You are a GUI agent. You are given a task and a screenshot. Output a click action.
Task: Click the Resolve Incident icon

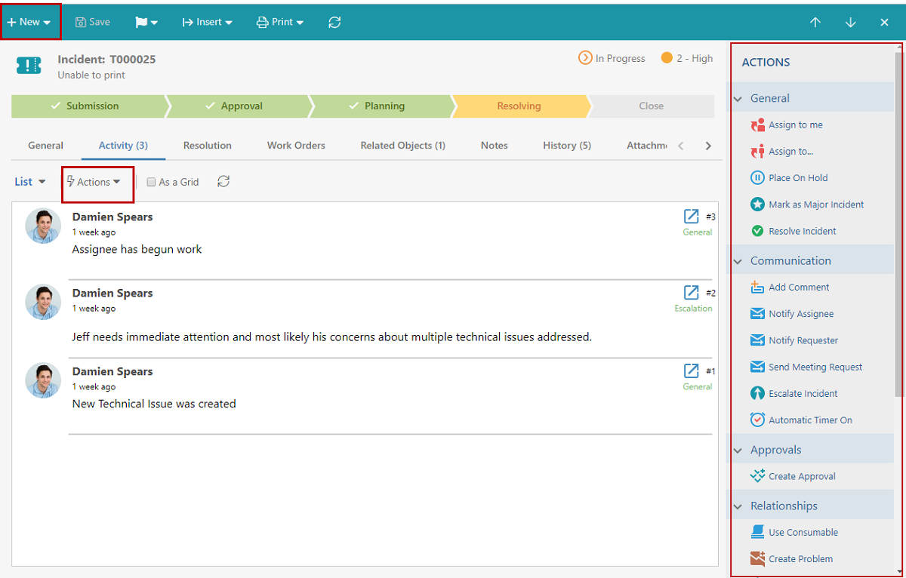tap(758, 230)
